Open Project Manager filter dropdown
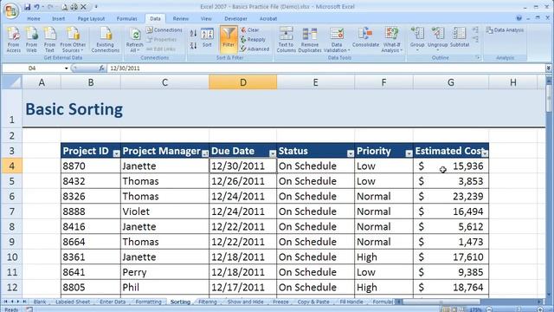The height and width of the screenshot is (312, 554). pos(205,153)
